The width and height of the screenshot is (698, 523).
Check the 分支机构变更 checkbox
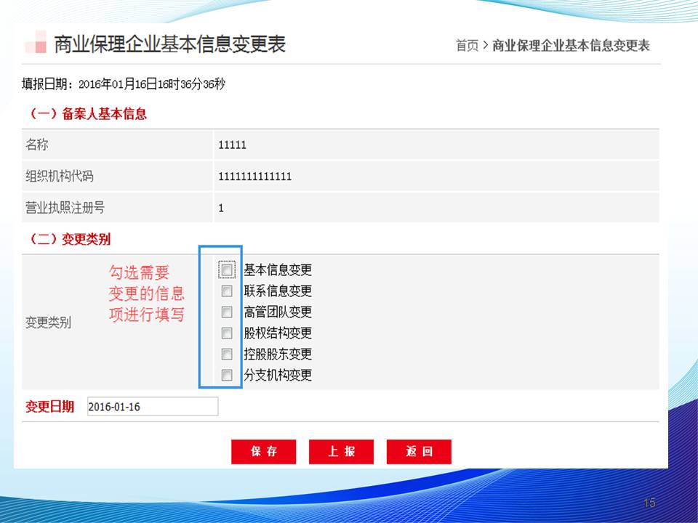coord(227,376)
